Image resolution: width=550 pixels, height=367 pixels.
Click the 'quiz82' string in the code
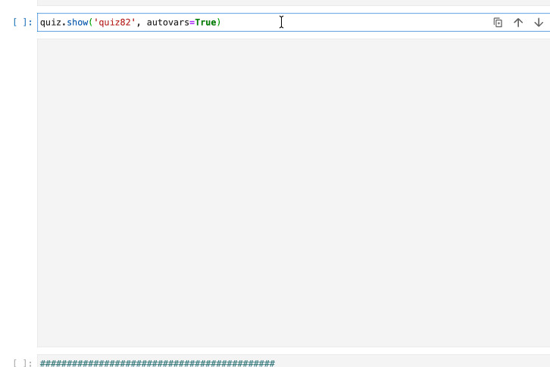114,23
